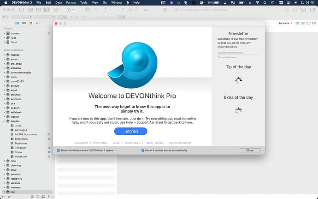The width and height of the screenshot is (318, 199).
Task: Click the share icon in main toolbar
Action: pos(106,10)
